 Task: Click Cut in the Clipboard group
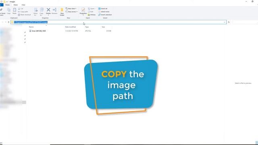click(x=21, y=8)
